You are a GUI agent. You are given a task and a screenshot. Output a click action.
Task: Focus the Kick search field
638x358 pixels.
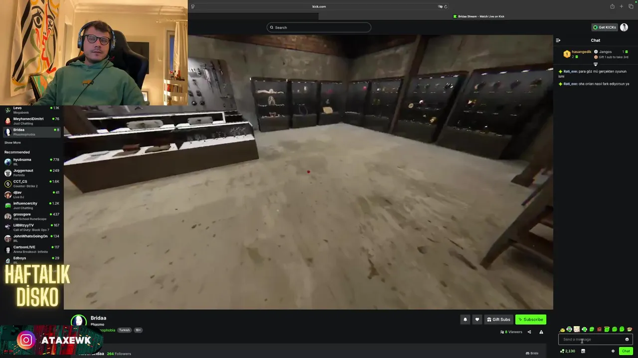[319, 27]
